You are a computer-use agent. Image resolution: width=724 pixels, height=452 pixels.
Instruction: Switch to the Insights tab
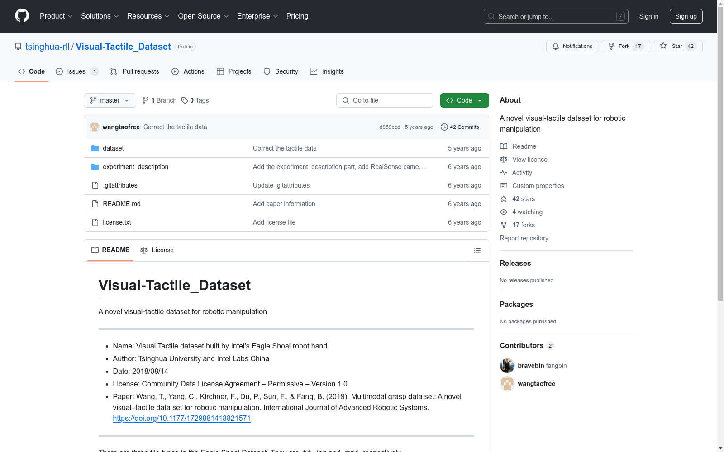(327, 71)
